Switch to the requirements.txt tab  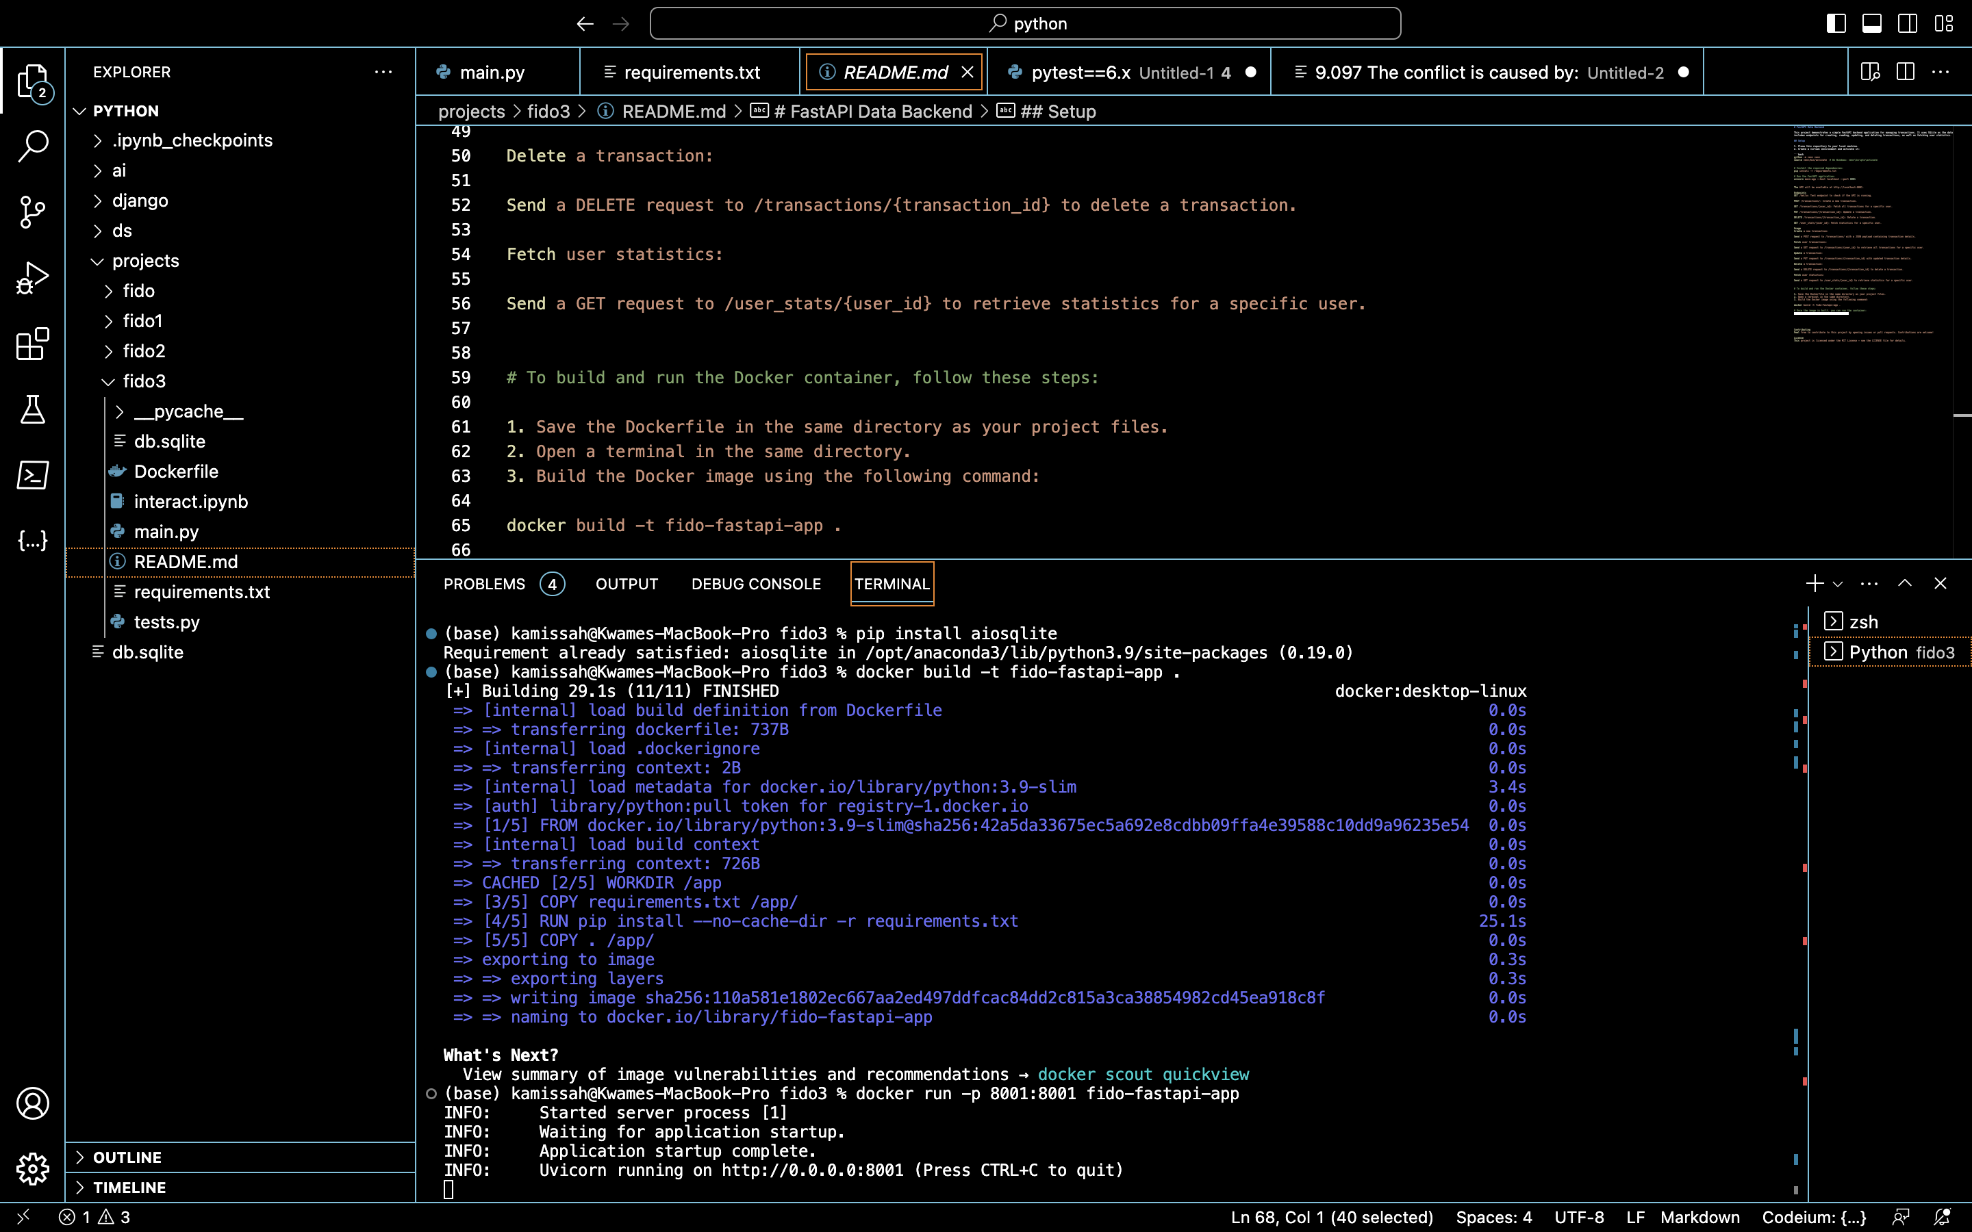click(x=690, y=73)
